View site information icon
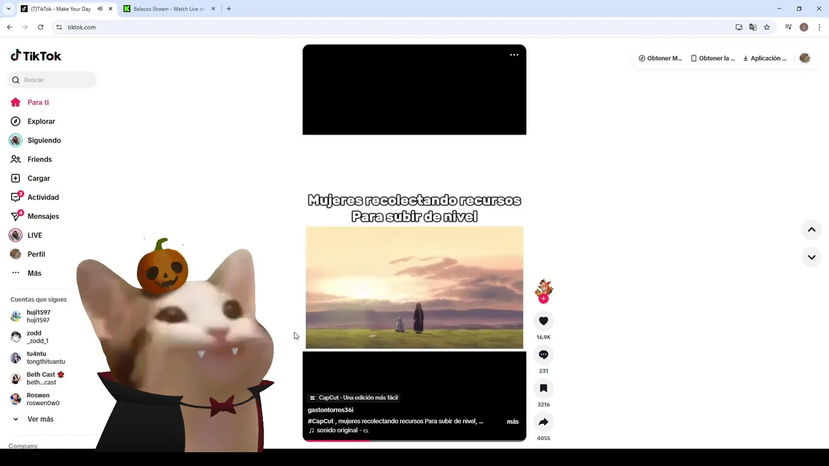Image resolution: width=829 pixels, height=466 pixels. click(59, 27)
